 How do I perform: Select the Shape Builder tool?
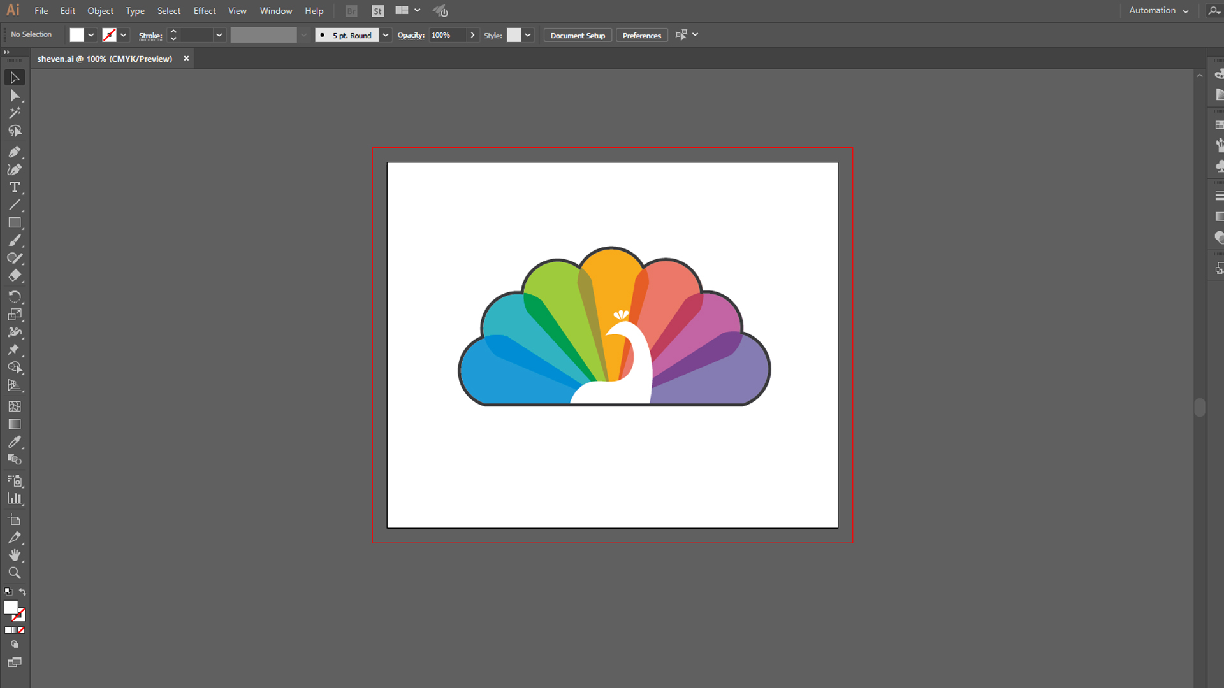(15, 368)
